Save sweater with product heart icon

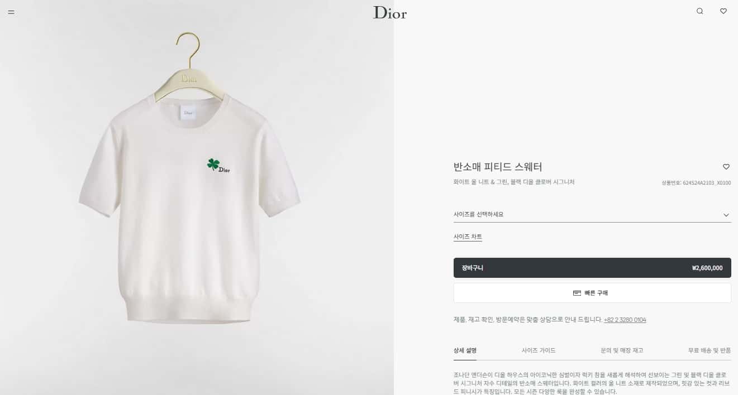(x=726, y=167)
